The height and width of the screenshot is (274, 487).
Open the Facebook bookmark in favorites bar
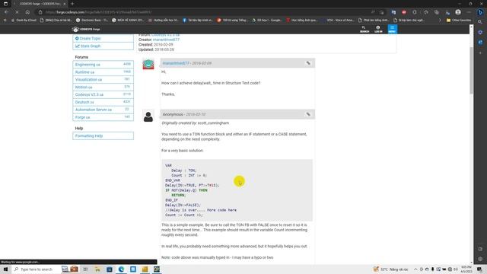[198, 21]
